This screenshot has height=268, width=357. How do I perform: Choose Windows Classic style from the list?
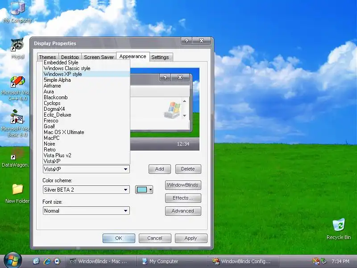click(86, 68)
